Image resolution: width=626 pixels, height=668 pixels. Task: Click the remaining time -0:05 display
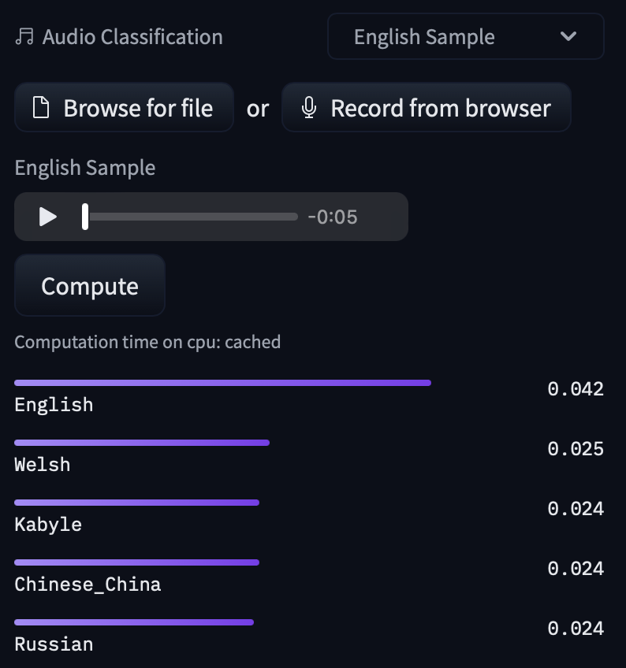point(332,217)
